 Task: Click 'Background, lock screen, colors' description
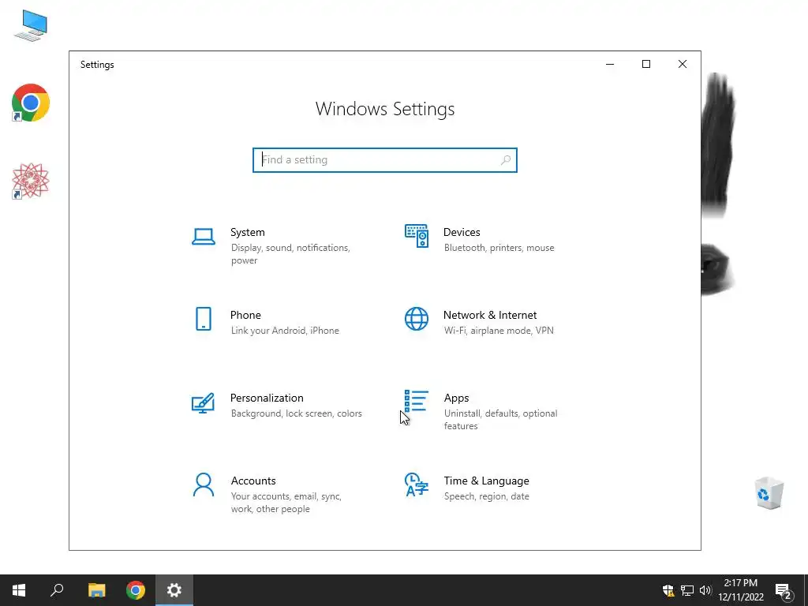click(297, 413)
